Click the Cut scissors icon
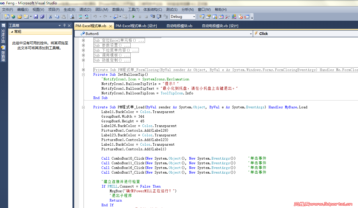358x208 pixels. click(x=50, y=17)
